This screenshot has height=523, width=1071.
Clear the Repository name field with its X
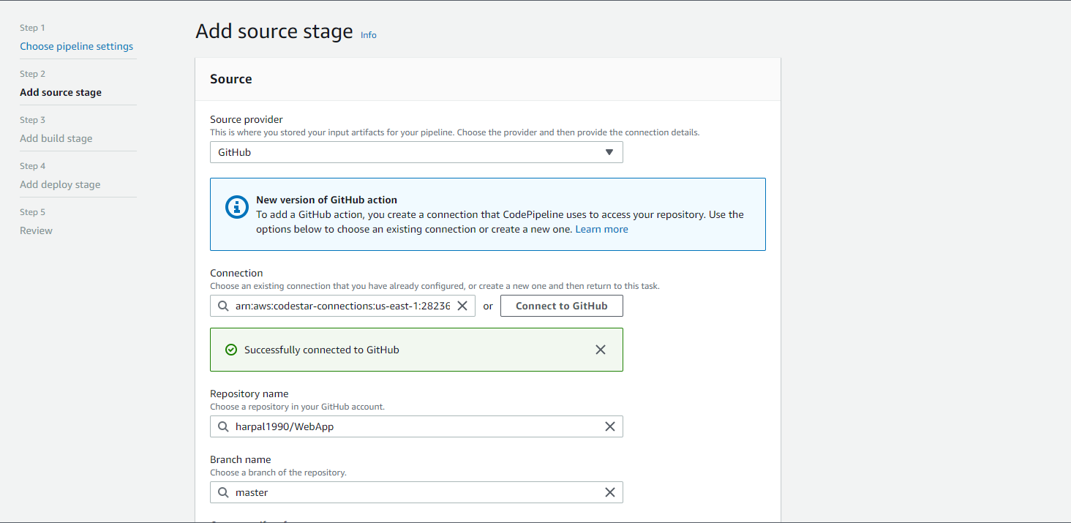click(610, 426)
